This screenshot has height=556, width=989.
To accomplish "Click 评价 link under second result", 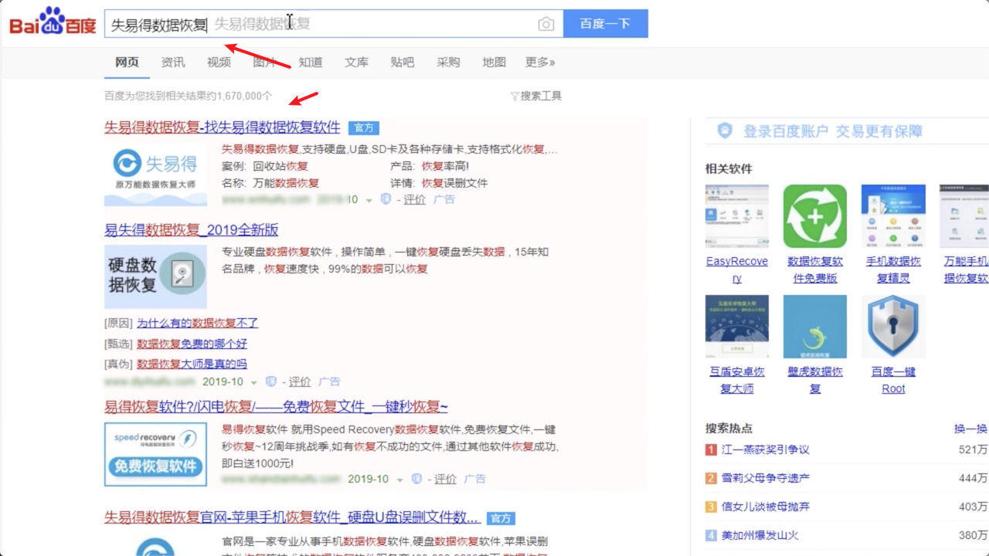I will pyautogui.click(x=300, y=381).
